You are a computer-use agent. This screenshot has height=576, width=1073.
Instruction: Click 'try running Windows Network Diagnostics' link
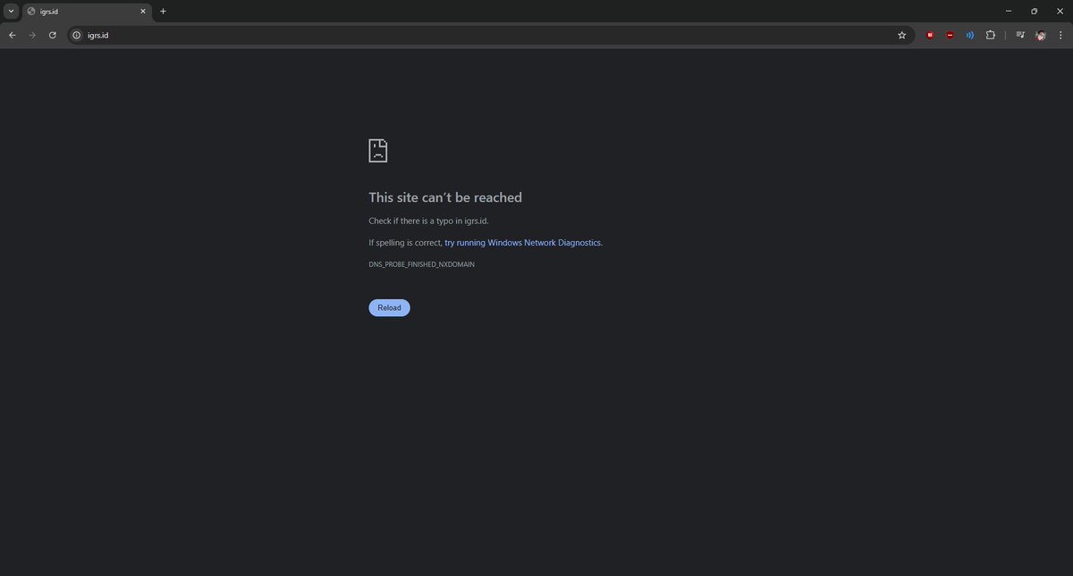click(523, 243)
